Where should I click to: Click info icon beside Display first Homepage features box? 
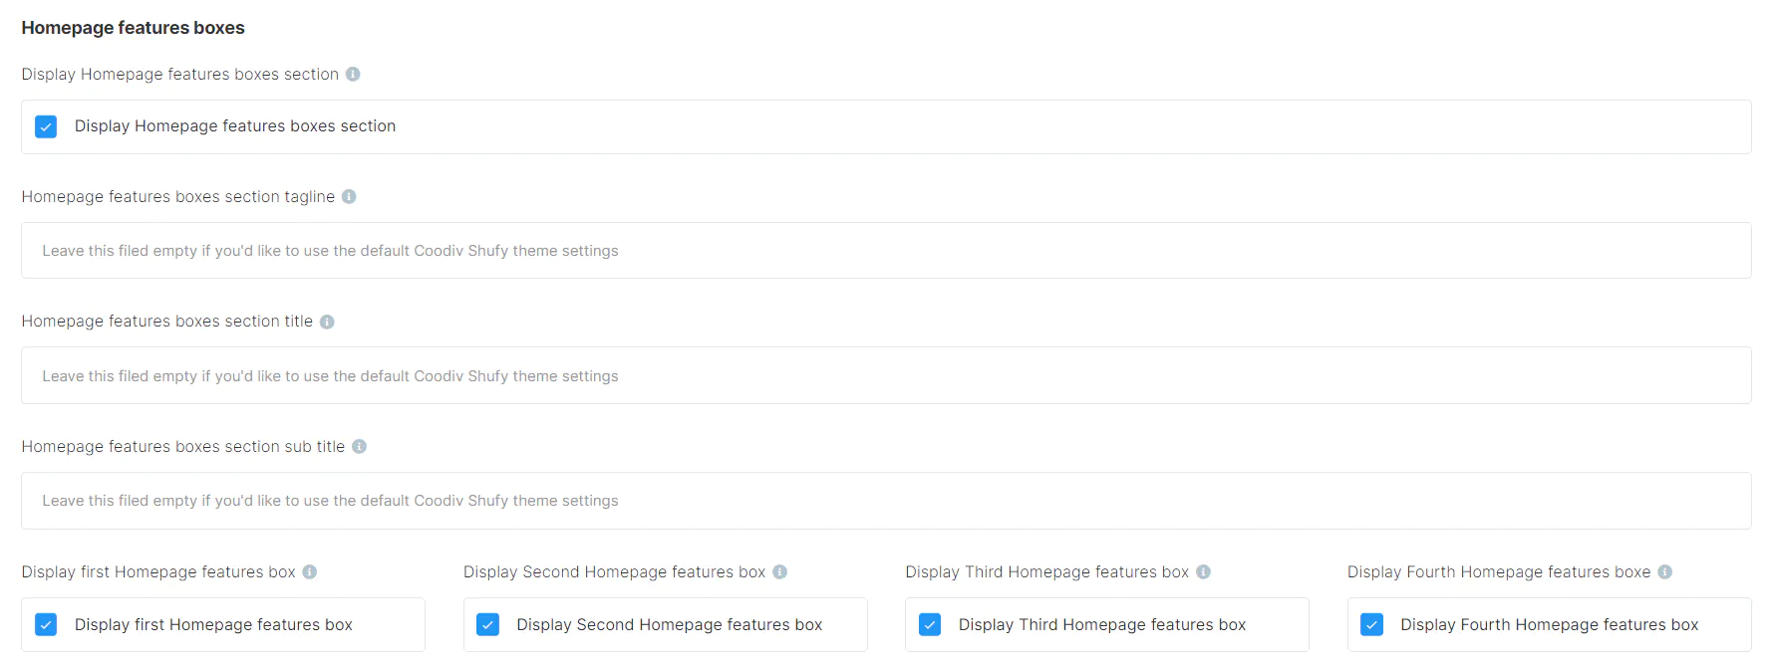click(x=310, y=572)
